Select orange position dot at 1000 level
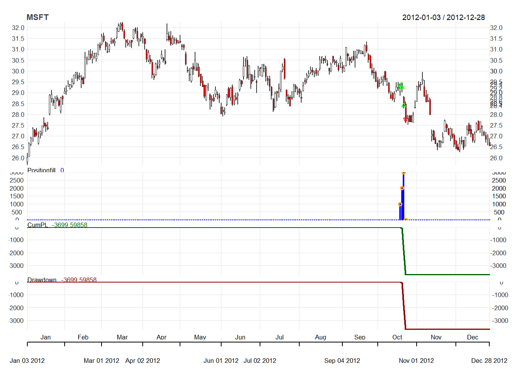 pyautogui.click(x=400, y=204)
